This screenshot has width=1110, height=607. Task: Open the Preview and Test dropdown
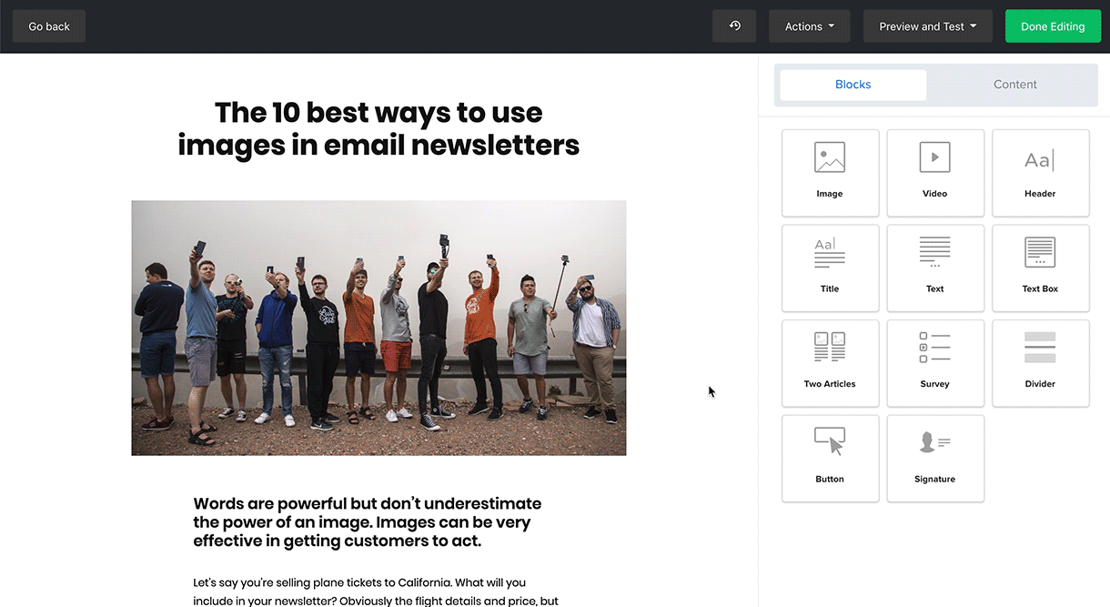[927, 25]
